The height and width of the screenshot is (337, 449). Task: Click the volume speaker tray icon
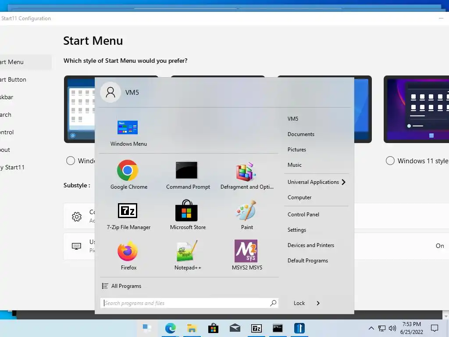[392, 328]
